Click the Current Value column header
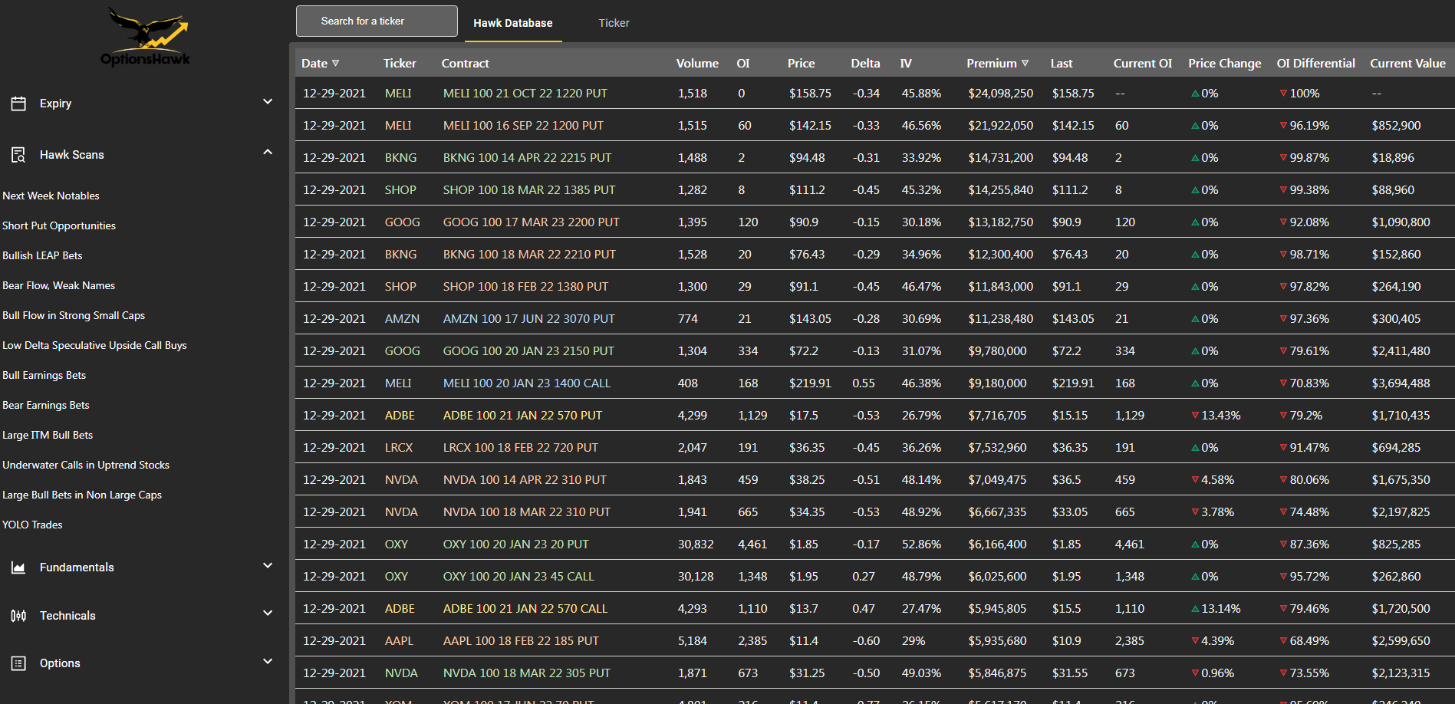Screen dimensions: 1455x704 point(1407,64)
